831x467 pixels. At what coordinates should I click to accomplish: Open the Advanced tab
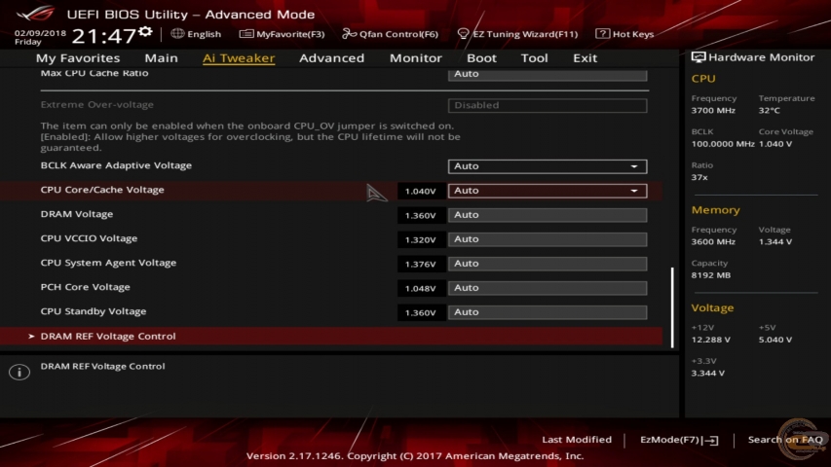(x=332, y=57)
